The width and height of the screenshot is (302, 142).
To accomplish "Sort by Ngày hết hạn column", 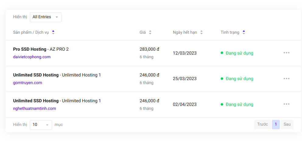I will click(201, 32).
